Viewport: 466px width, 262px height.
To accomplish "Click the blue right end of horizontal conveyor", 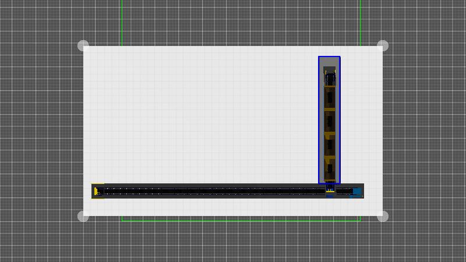I will (356, 191).
